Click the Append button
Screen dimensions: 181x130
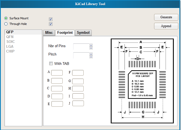[x=166, y=26]
